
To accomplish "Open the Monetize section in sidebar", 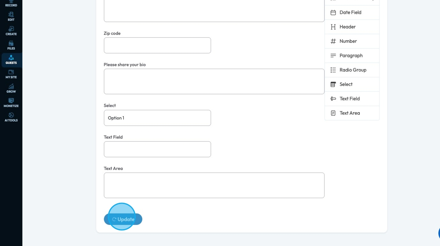I will (x=11, y=102).
